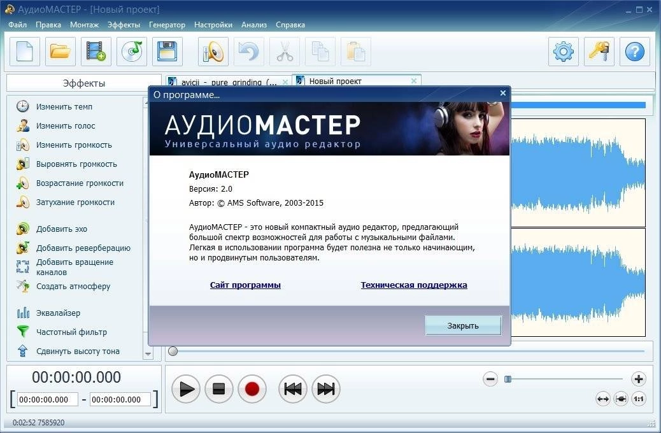The height and width of the screenshot is (433, 661).
Task: Open Добавить эхо effect
Action: click(x=52, y=229)
